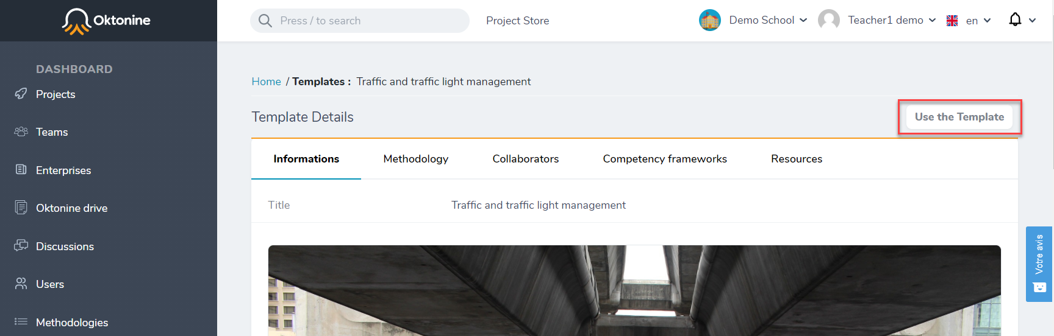Switch to the Methodology tab
Viewport: 1054px width, 336px height.
416,159
